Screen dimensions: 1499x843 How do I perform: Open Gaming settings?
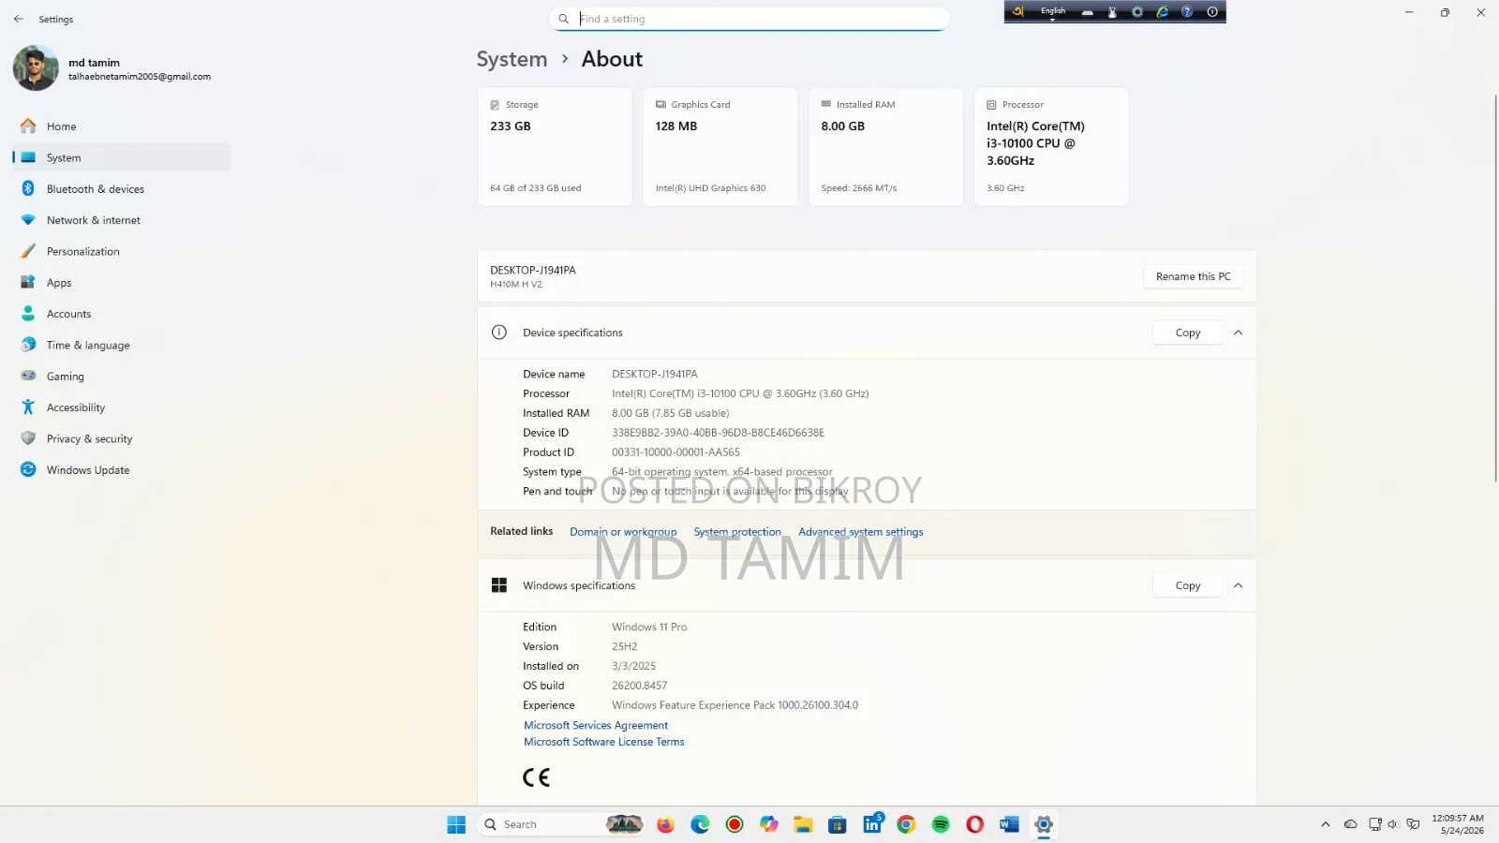[122, 377]
